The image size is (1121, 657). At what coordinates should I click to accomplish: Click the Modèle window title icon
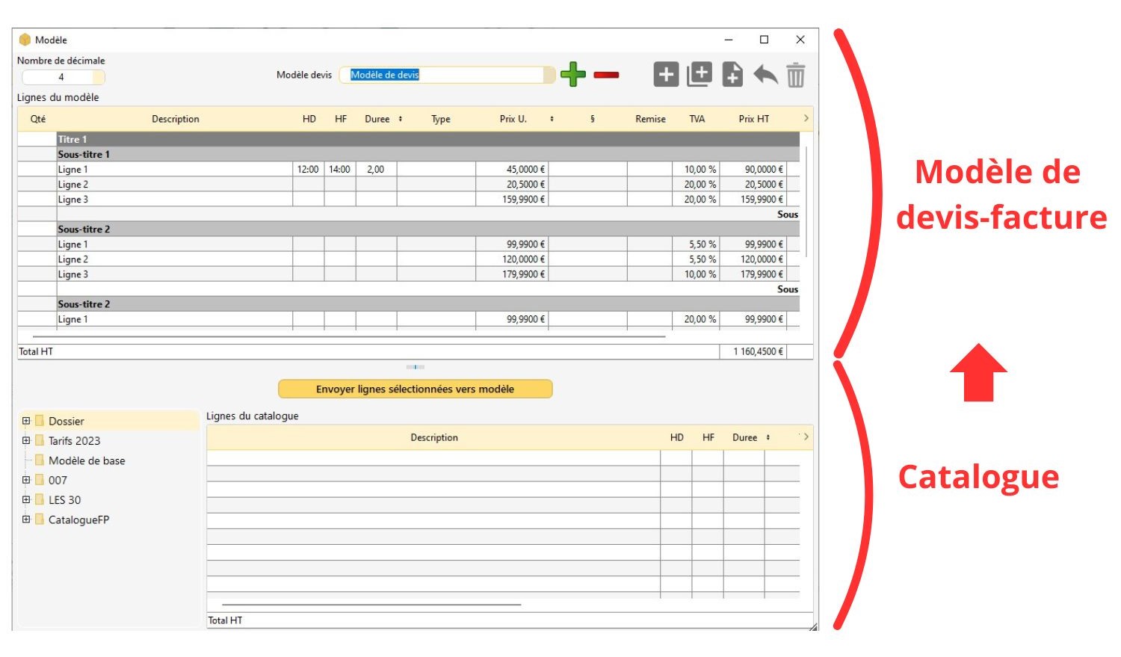point(25,40)
